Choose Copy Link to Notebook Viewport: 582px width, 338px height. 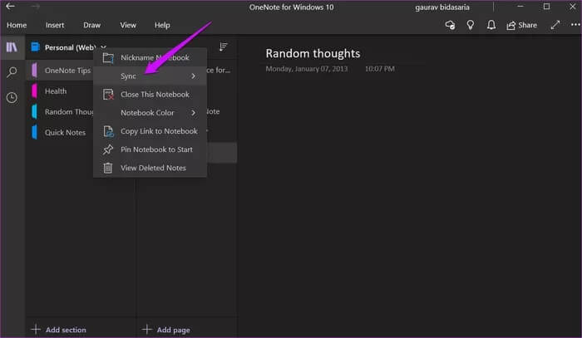tap(150, 131)
